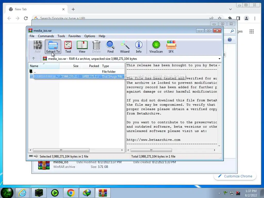Click the drive icon in status bar
The image size is (264, 198).
point(31,156)
